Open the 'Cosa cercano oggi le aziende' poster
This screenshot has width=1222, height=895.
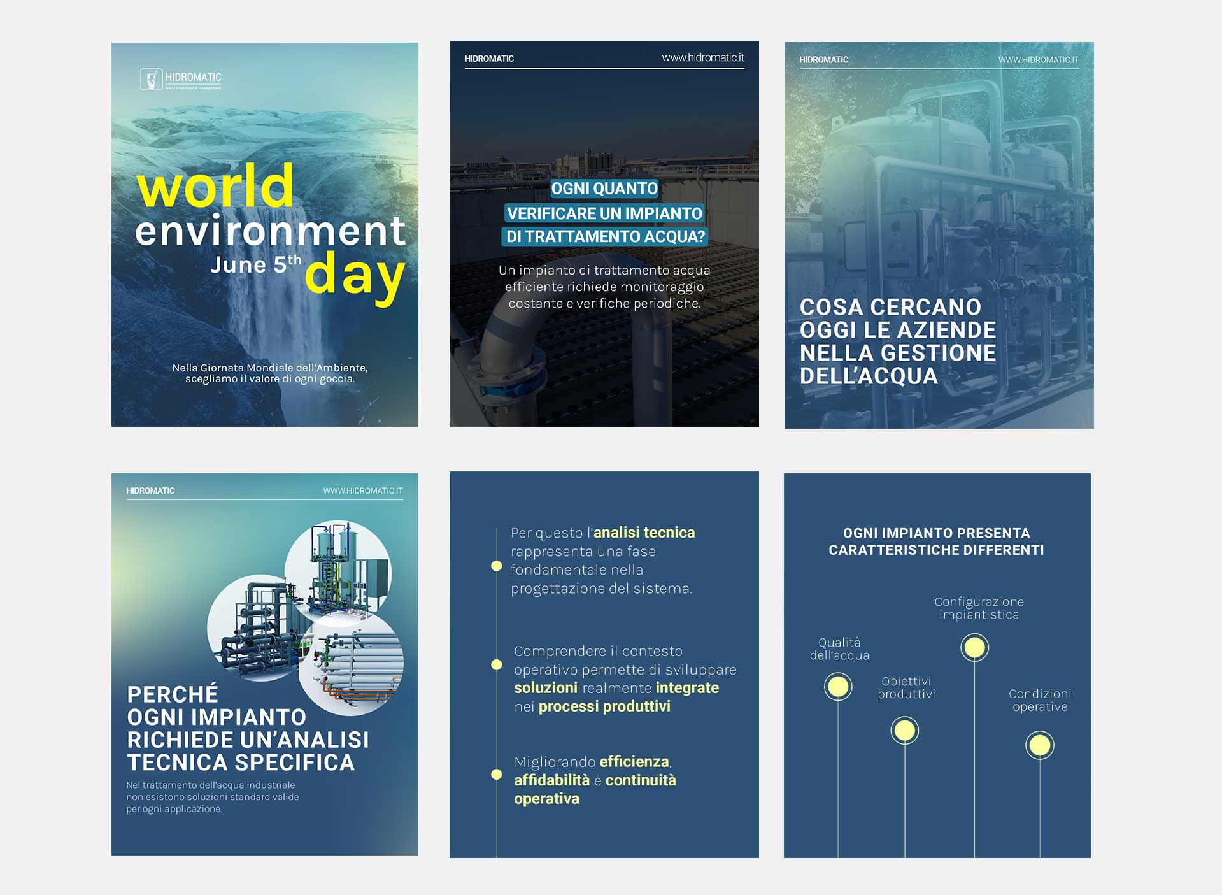point(939,235)
